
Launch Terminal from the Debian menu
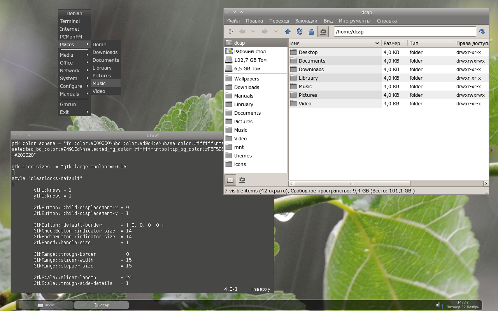click(x=74, y=21)
